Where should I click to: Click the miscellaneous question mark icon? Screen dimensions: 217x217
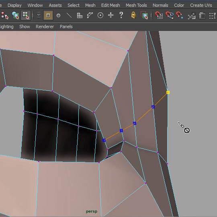(x=121, y=15)
